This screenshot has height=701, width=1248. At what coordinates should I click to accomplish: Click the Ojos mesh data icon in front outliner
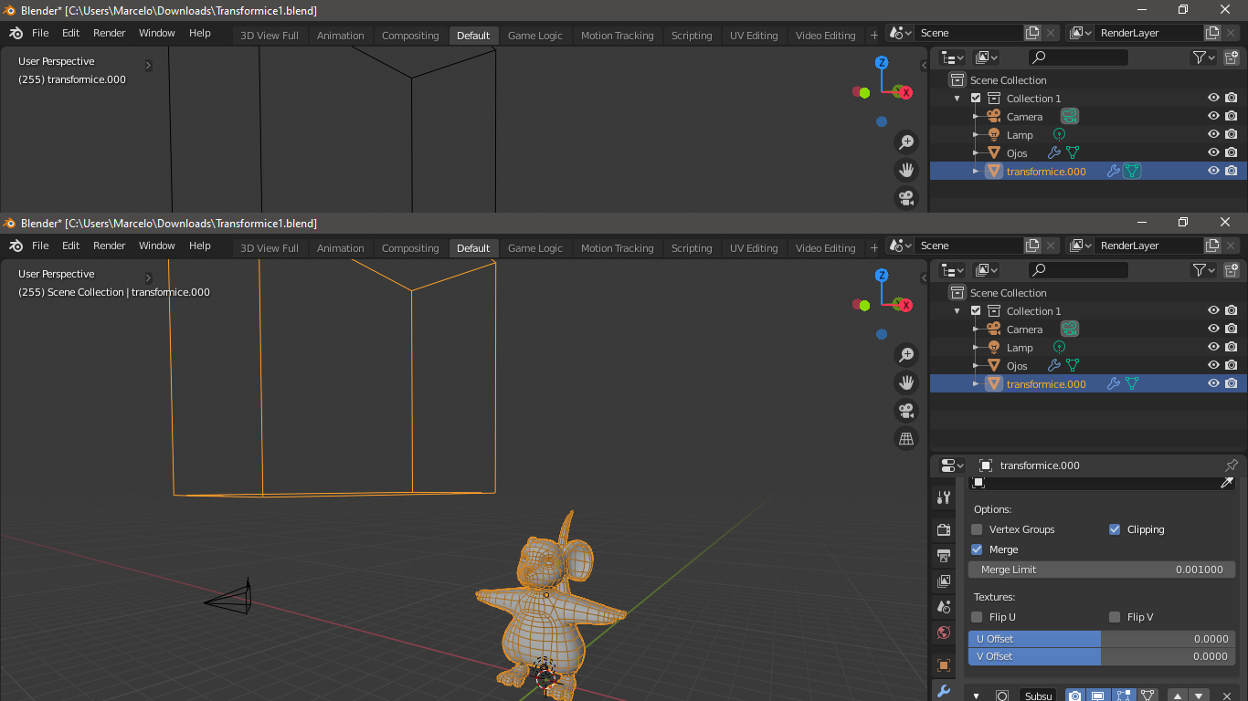[1073, 365]
